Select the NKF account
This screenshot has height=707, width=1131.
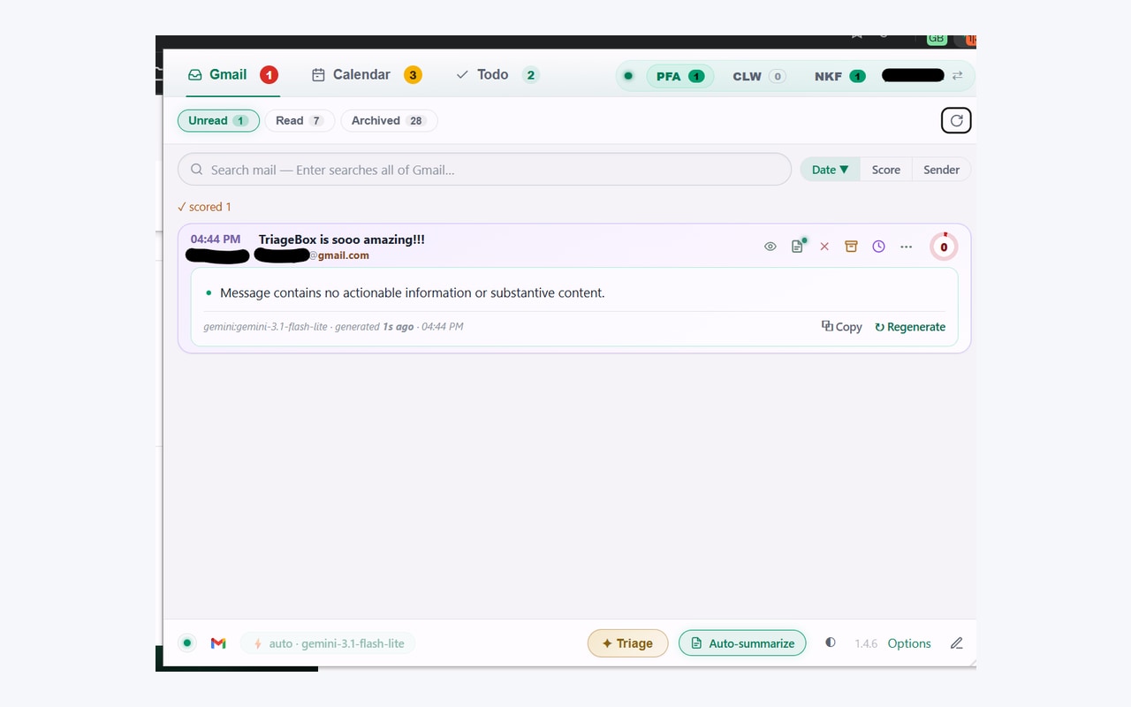839,76
